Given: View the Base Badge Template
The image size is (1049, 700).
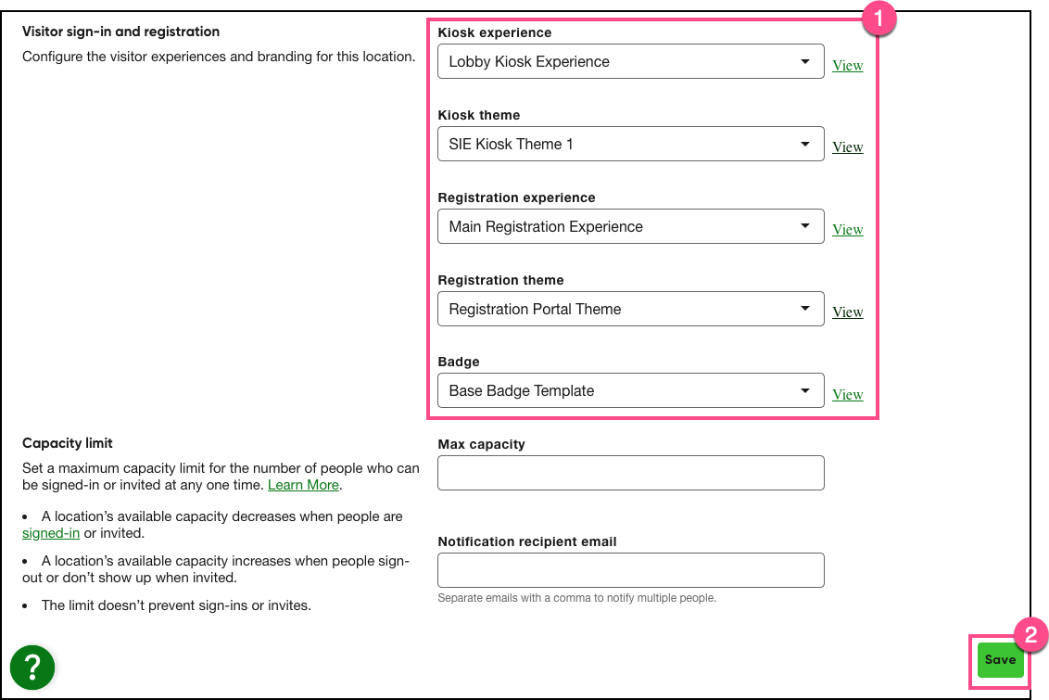Looking at the screenshot, I should 847,395.
